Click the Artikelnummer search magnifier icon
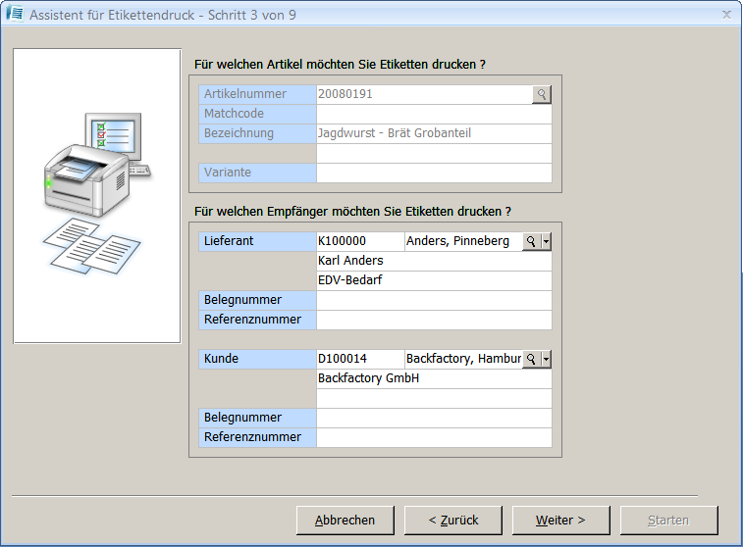 tap(542, 94)
